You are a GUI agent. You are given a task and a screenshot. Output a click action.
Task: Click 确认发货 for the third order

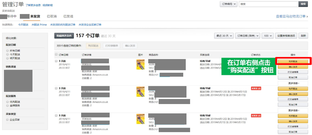click(293, 121)
